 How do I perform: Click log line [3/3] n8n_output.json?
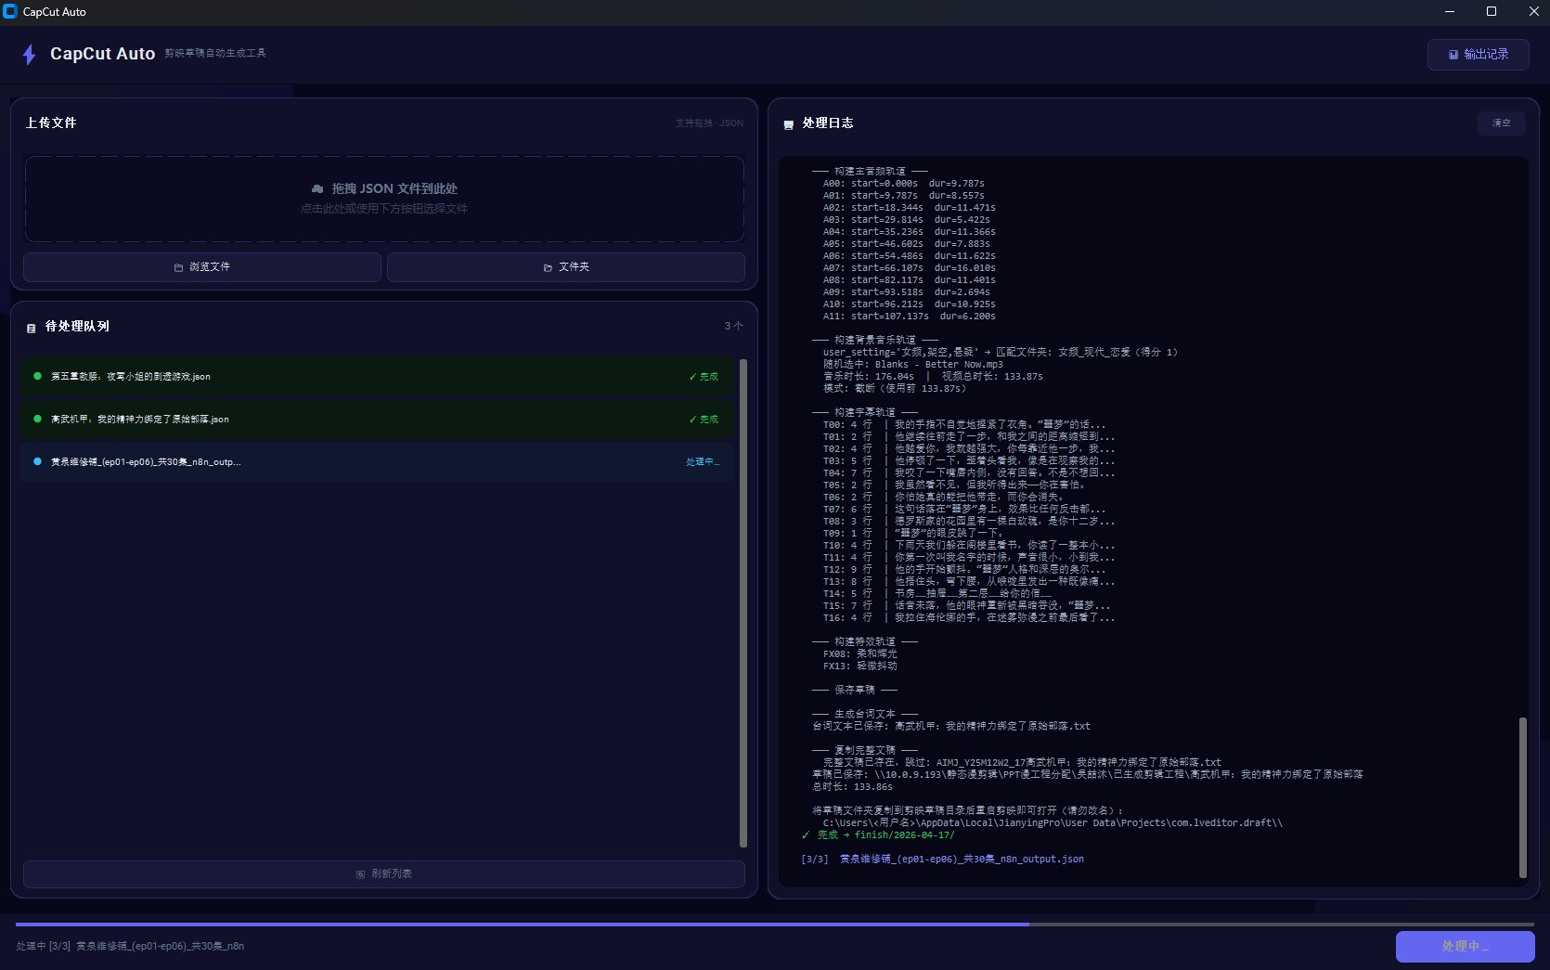[942, 860]
